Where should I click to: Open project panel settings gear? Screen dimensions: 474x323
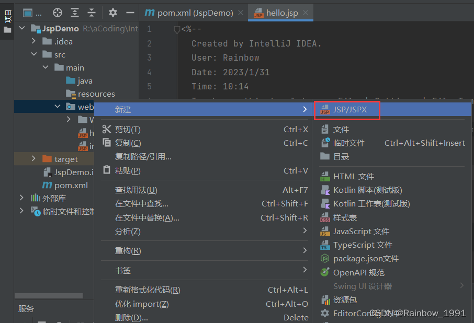pyautogui.click(x=113, y=13)
